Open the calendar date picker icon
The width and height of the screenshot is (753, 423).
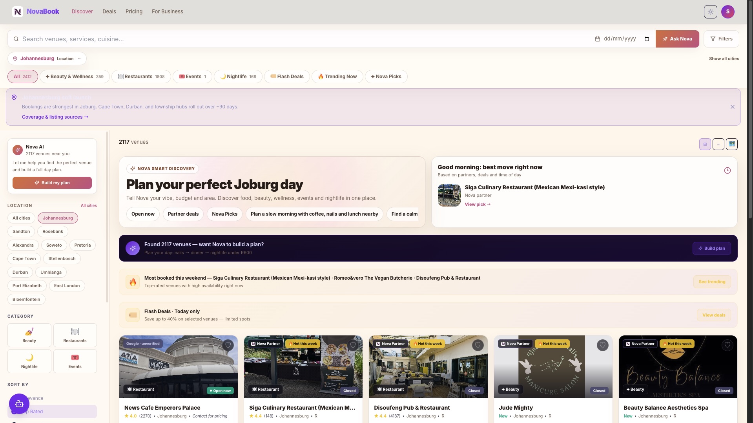(x=647, y=39)
